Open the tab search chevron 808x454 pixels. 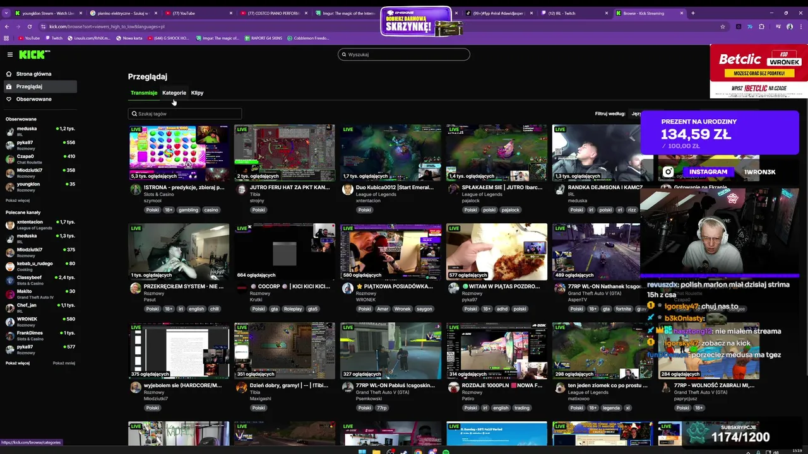tap(6, 13)
